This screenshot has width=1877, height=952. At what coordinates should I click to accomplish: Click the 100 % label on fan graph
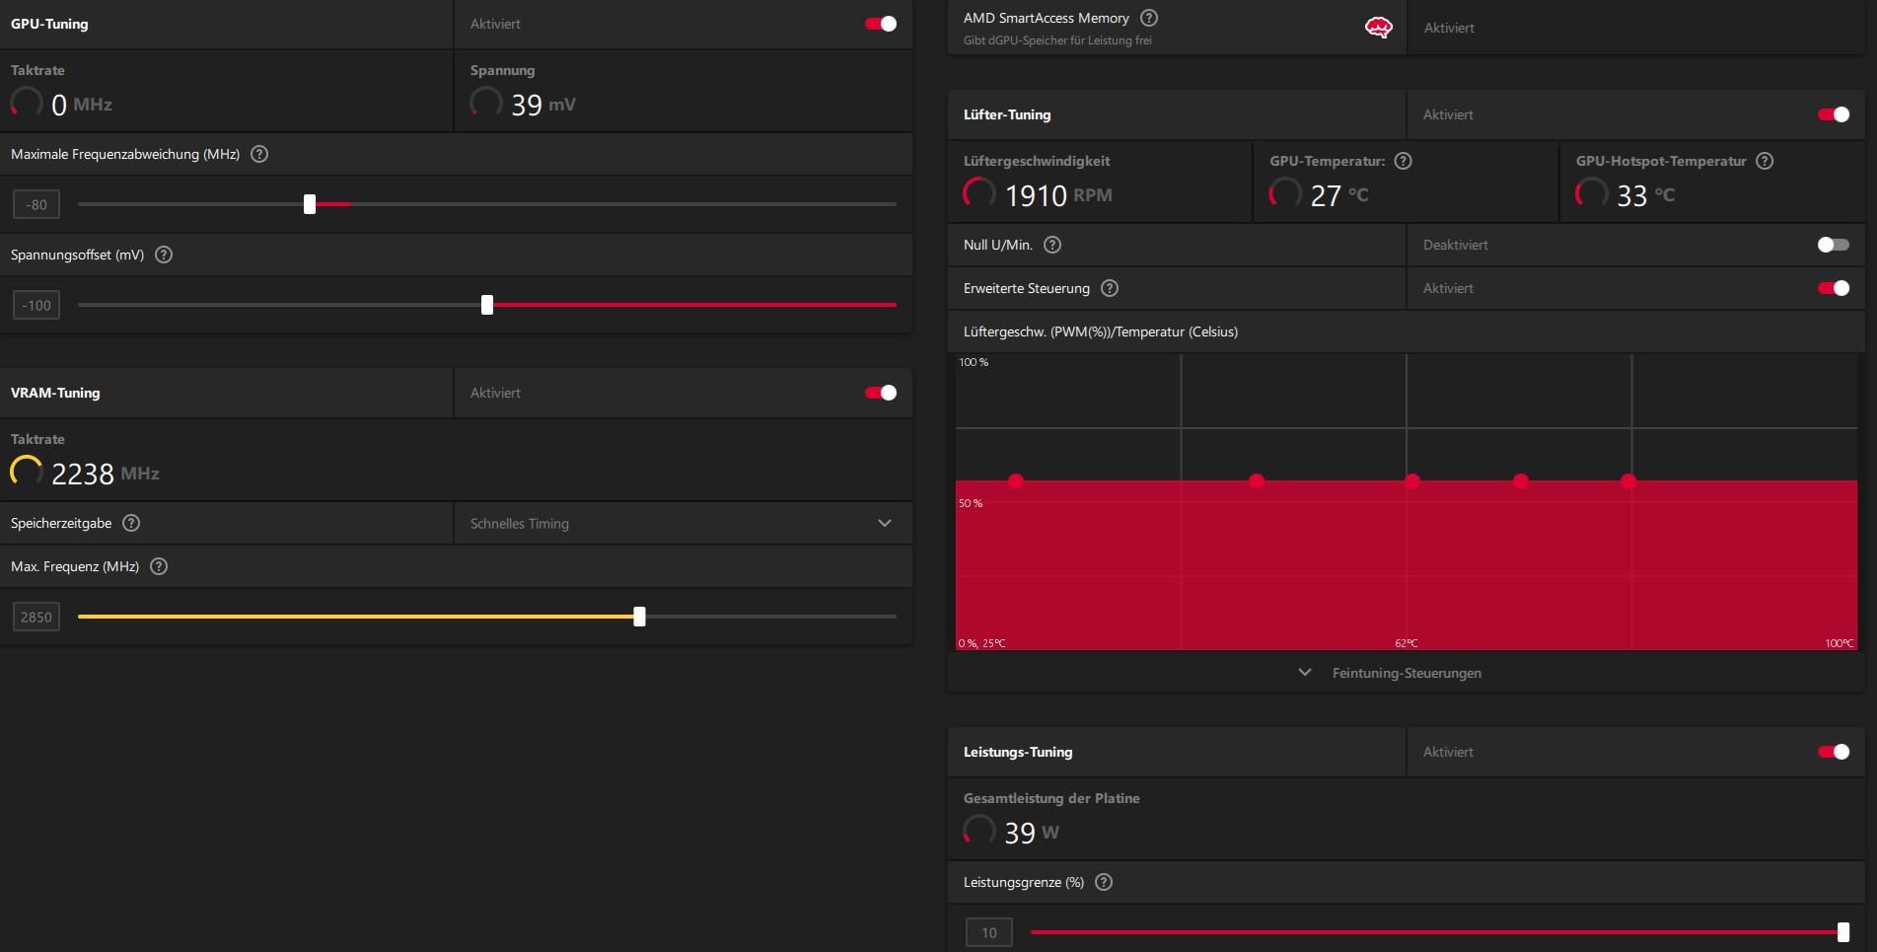click(974, 362)
